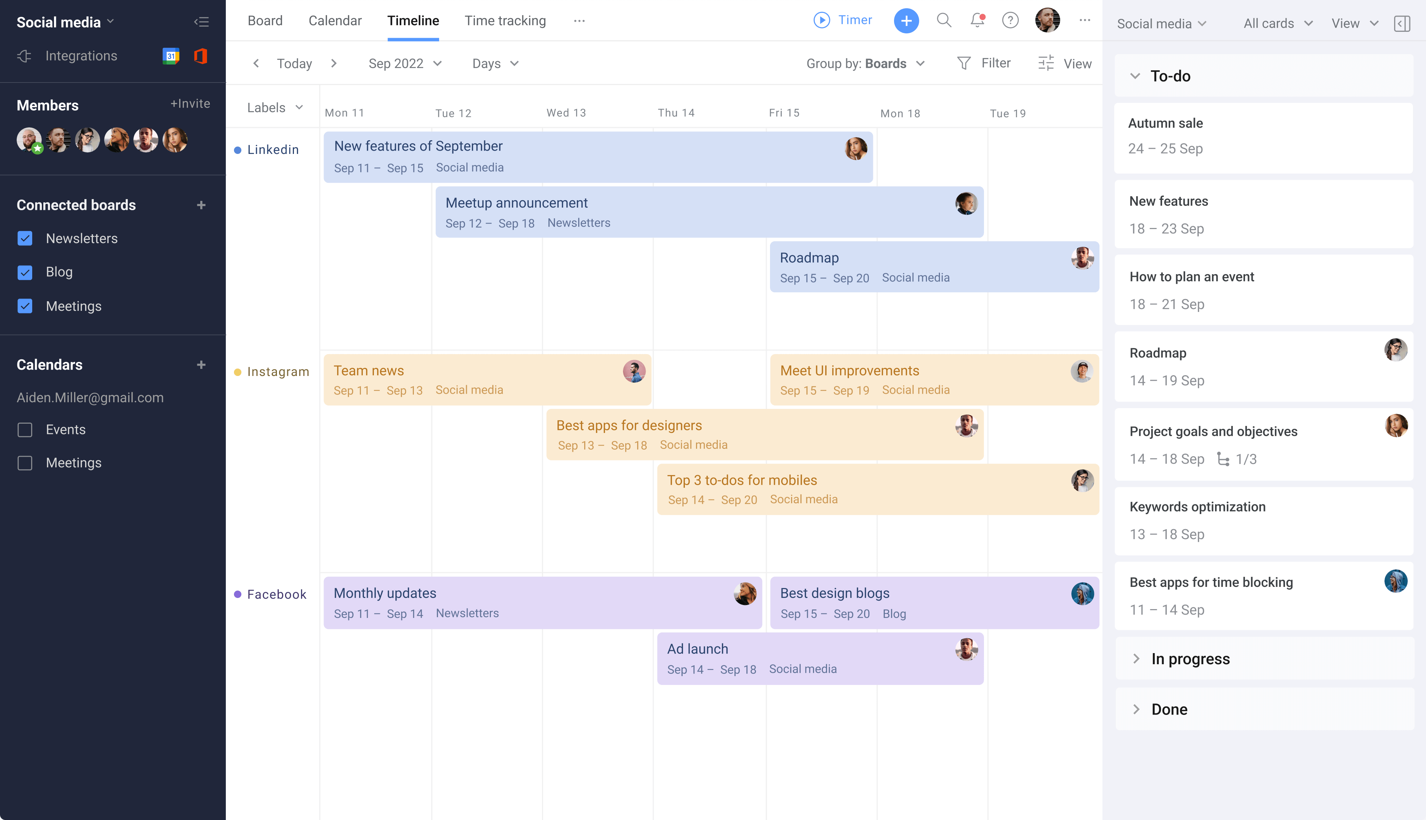
Task: Open the search
Action: point(944,20)
